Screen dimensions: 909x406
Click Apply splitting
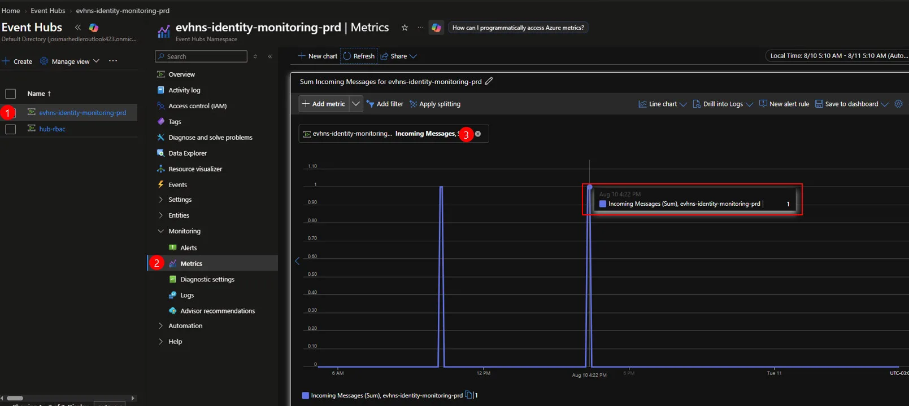435,104
